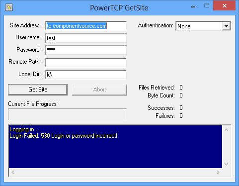Close the PowerTCP GetSite window

point(224,6)
